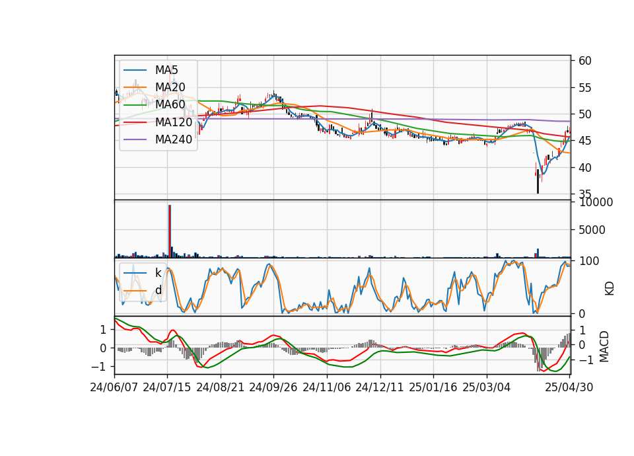Click the MA240 legend label
The image size is (634, 456).
174,139
